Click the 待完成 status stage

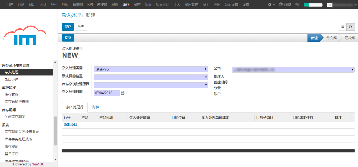[331, 38]
